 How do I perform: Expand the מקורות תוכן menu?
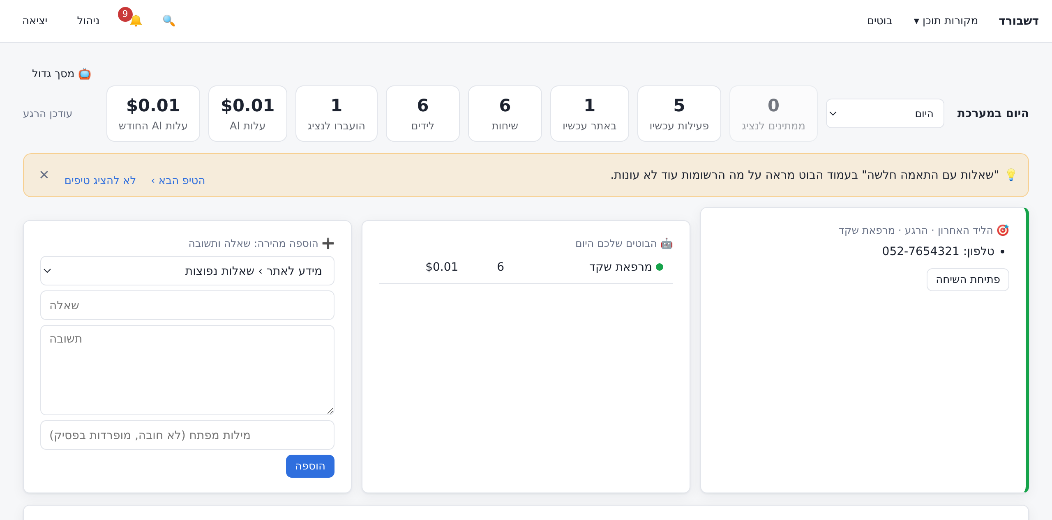(946, 21)
